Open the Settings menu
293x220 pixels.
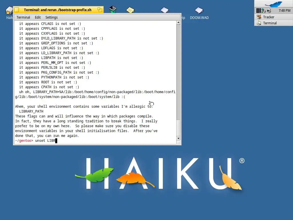52,17
